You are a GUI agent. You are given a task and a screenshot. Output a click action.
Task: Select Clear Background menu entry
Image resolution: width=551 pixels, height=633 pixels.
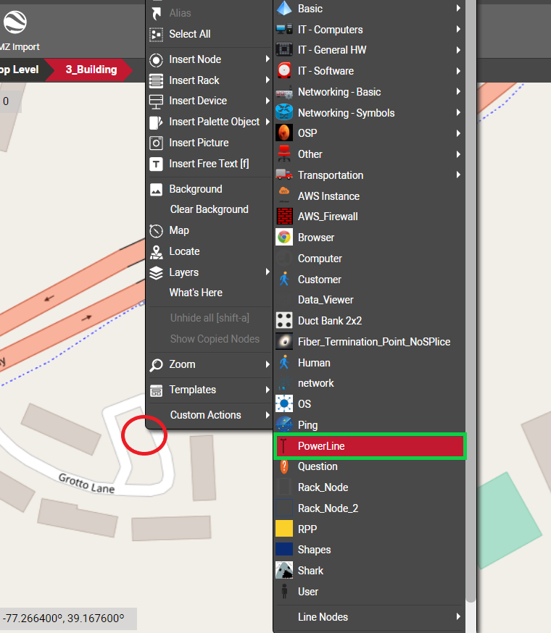(209, 209)
